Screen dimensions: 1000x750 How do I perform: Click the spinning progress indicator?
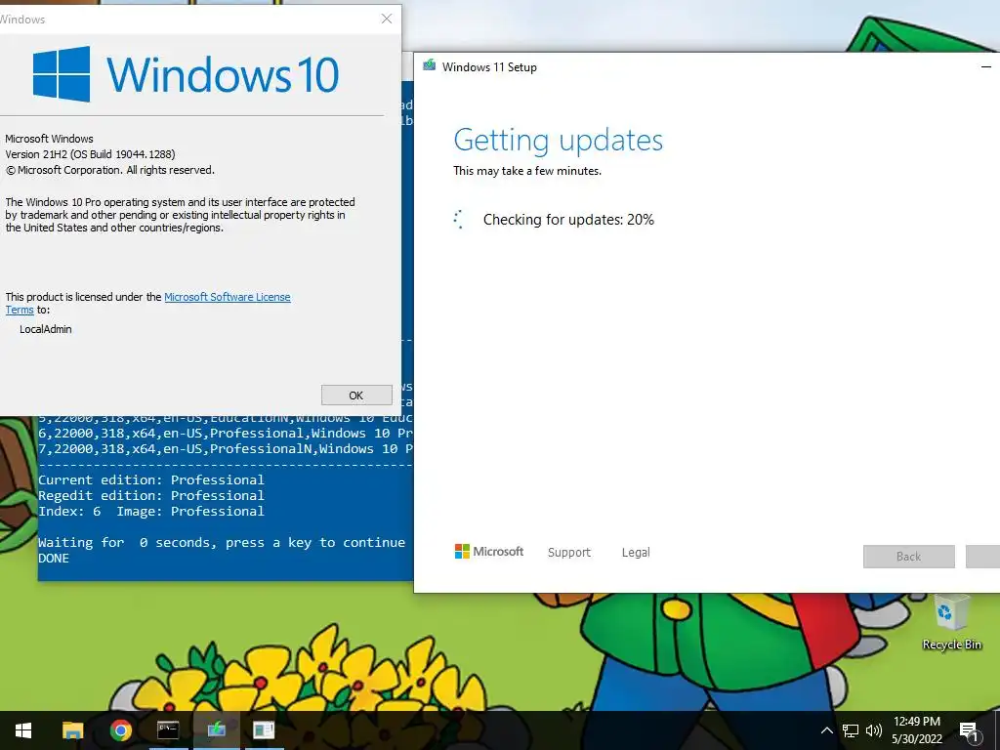coord(459,220)
